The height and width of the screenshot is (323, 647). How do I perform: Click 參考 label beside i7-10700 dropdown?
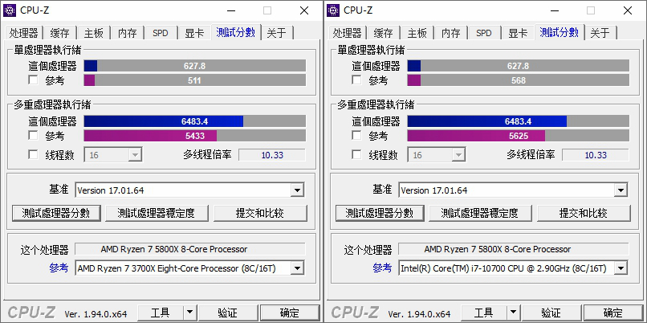point(383,268)
